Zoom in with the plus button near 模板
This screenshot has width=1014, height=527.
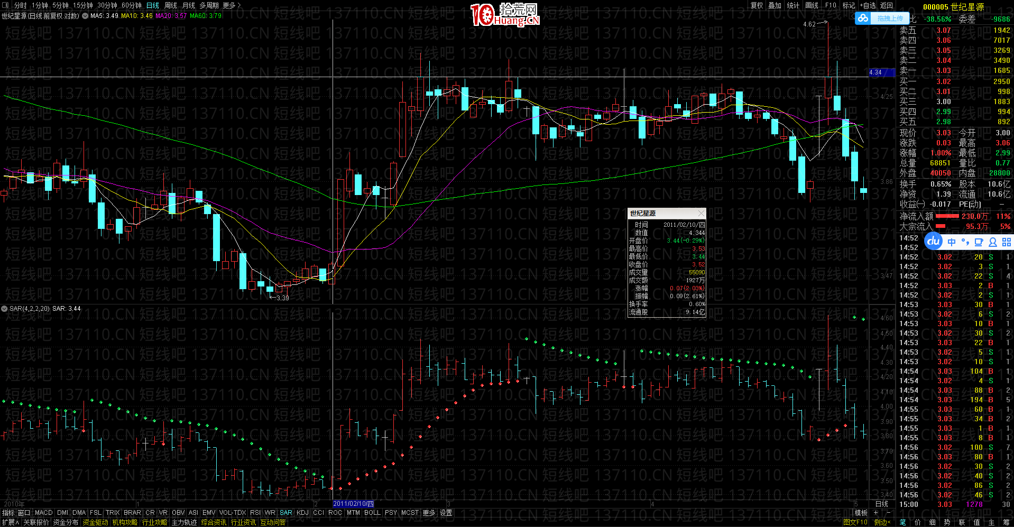[876, 513]
